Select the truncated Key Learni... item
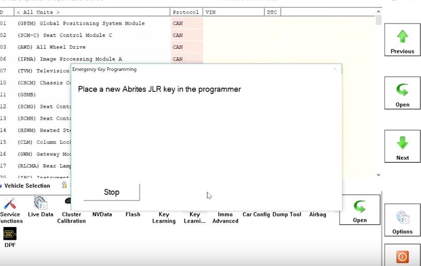 (x=195, y=218)
